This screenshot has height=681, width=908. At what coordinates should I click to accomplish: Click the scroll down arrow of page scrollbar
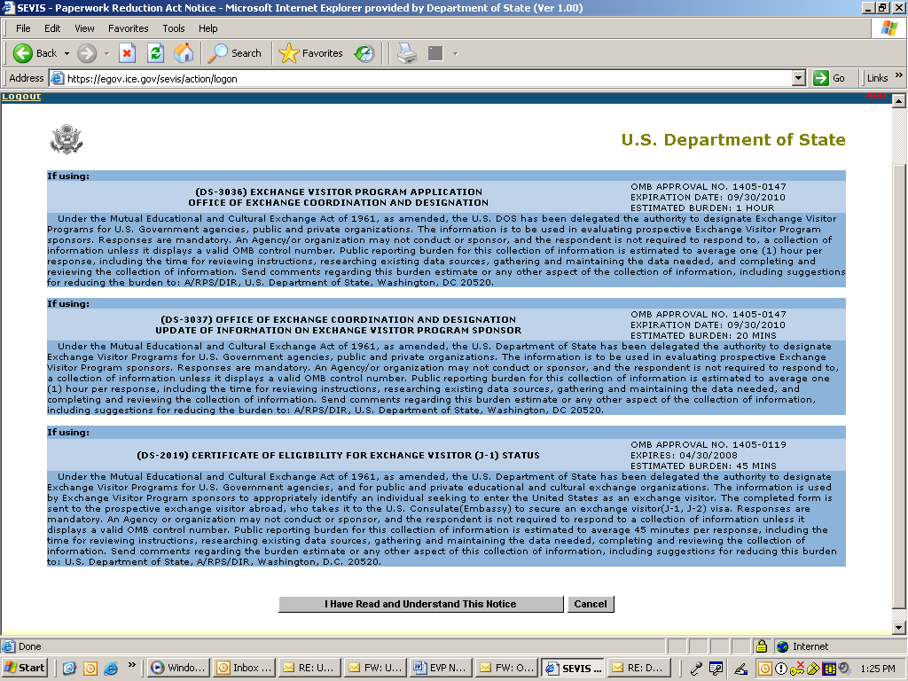click(899, 627)
